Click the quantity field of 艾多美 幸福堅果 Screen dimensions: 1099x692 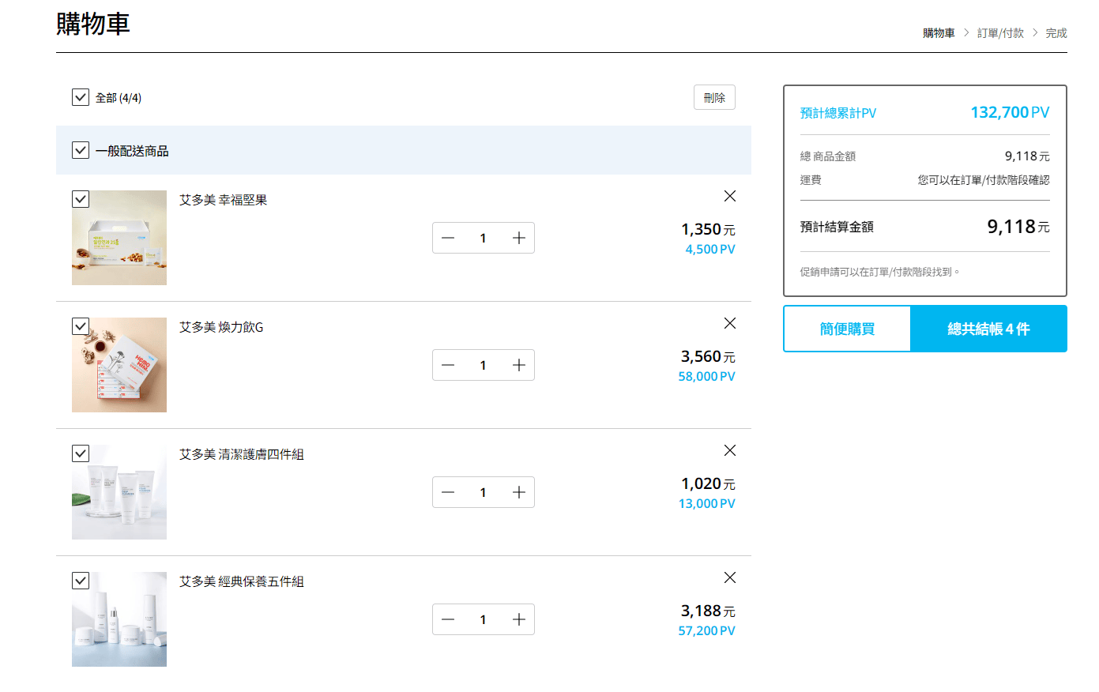[484, 238]
